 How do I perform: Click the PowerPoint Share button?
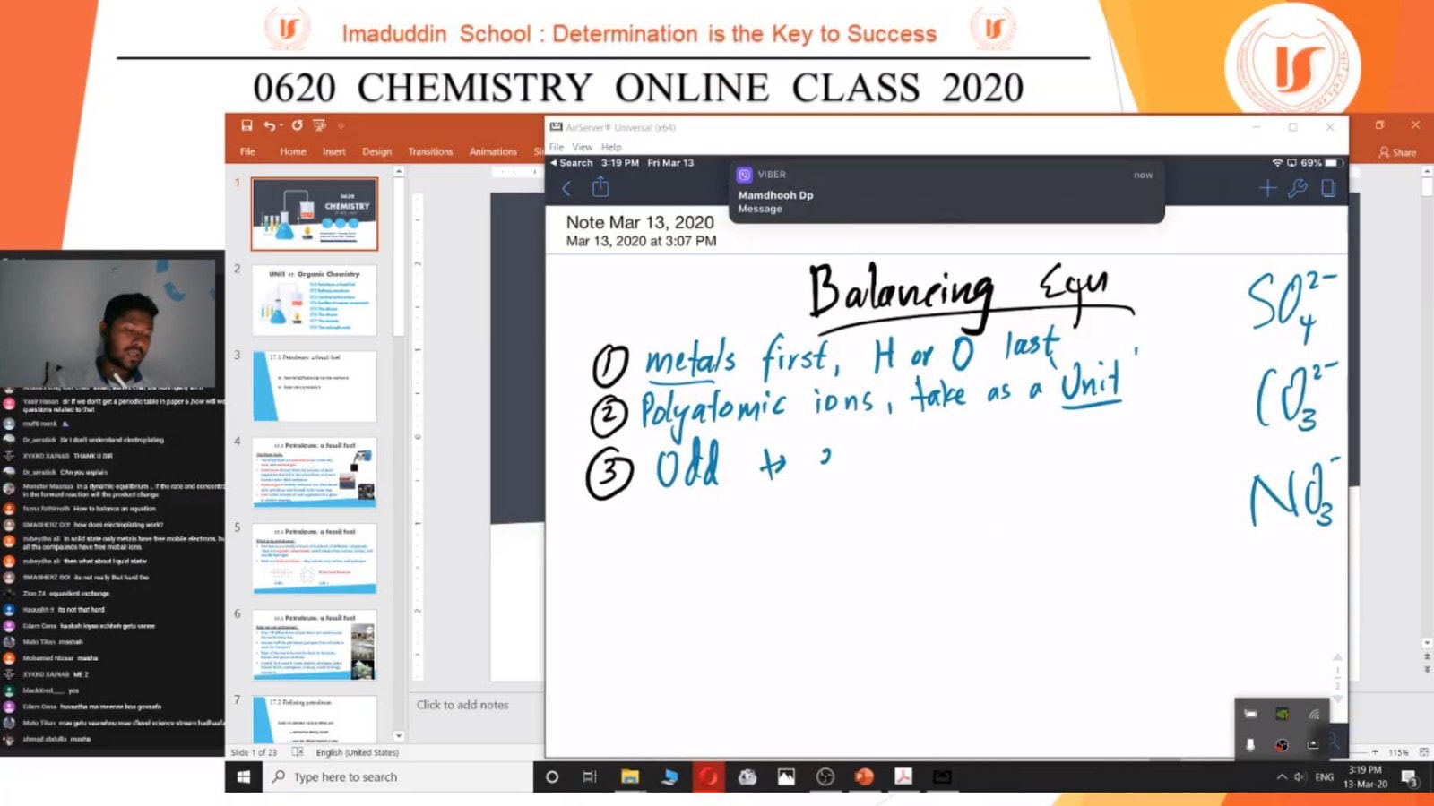[1397, 152]
